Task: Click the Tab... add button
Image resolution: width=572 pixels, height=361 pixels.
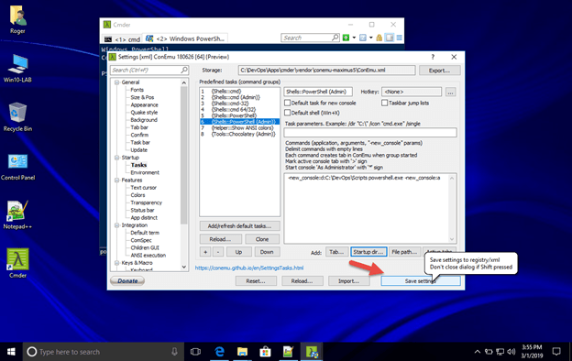Action: click(x=336, y=252)
